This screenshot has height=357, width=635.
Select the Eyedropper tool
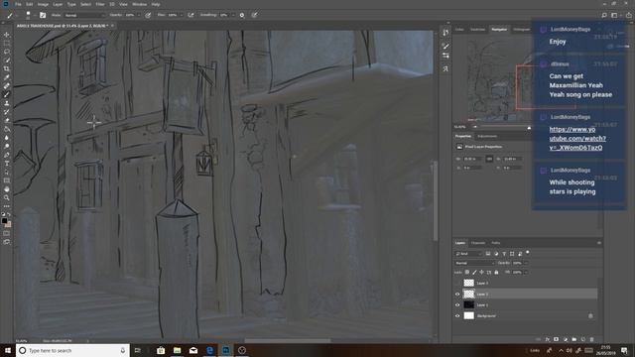coord(7,77)
